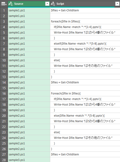
Task: Select the empty Script cell in row 2
Action: click(85, 16)
